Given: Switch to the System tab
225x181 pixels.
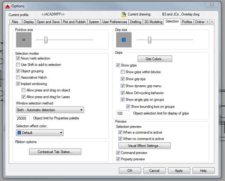Looking at the screenshot, I should pos(94,22).
